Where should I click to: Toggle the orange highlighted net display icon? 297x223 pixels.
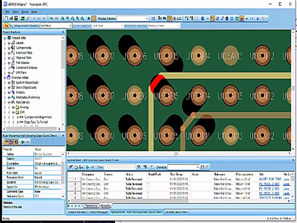point(213,19)
